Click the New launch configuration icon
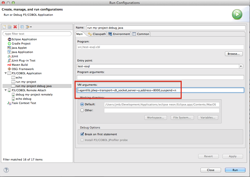Screen dimensions: 250x177 (x=4, y=27)
